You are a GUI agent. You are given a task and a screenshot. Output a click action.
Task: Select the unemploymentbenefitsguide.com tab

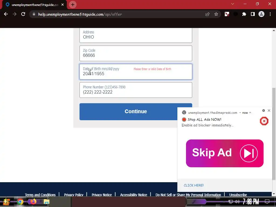pyautogui.click(x=34, y=5)
